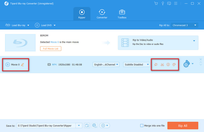Open the English 6Channel audio track dropdown
The height and width of the screenshot is (132, 204).
[x=106, y=65]
